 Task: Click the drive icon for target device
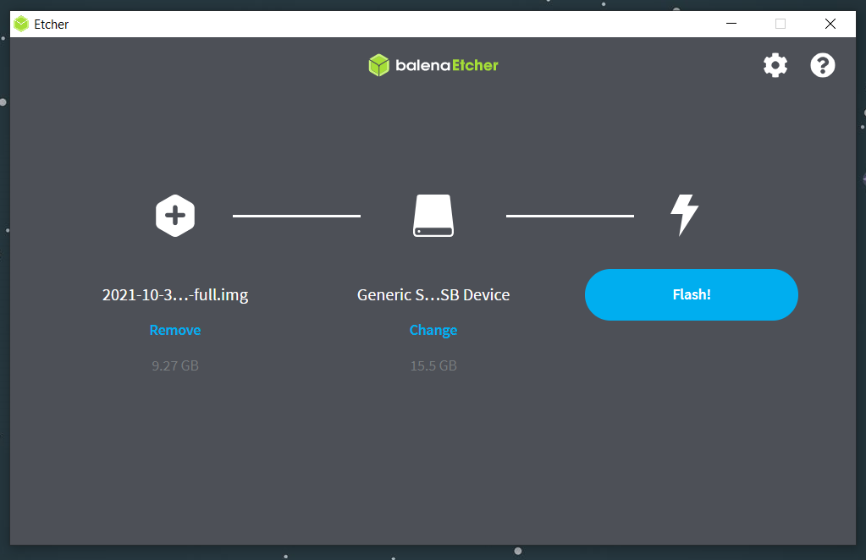point(433,216)
